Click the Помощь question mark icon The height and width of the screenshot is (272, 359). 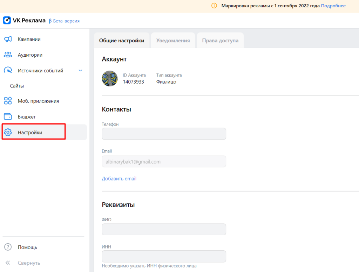[x=8, y=247]
